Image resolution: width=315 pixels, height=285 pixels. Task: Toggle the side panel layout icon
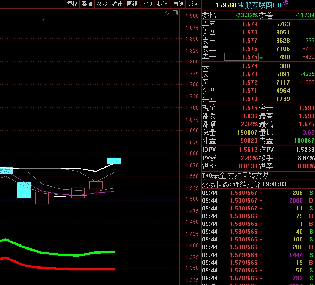click(175, 13)
